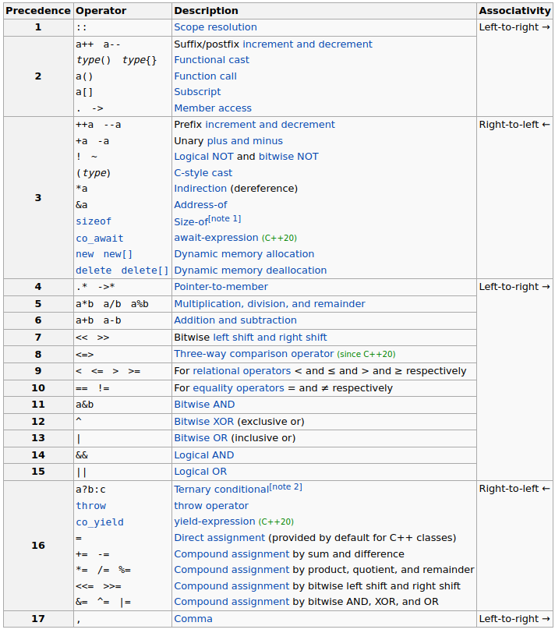Screen dimensions: 555x633
Task: Open the throw operator description link
Action: (x=211, y=506)
